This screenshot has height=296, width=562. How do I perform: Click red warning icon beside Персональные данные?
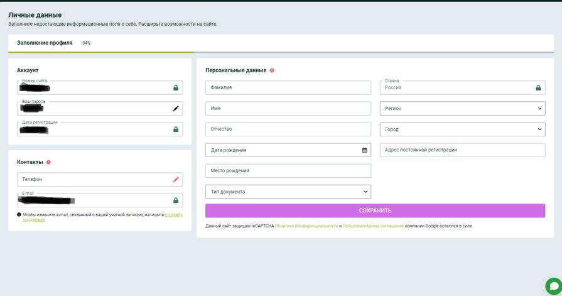point(272,70)
